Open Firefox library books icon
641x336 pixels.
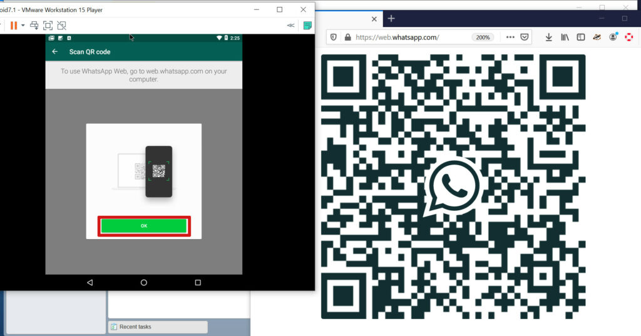565,37
